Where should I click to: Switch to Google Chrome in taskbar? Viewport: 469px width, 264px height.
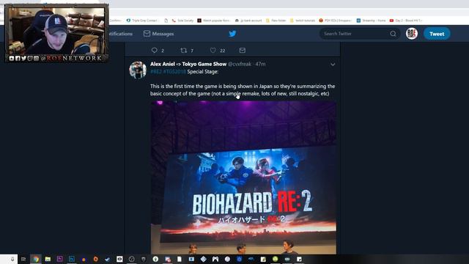click(x=36, y=259)
